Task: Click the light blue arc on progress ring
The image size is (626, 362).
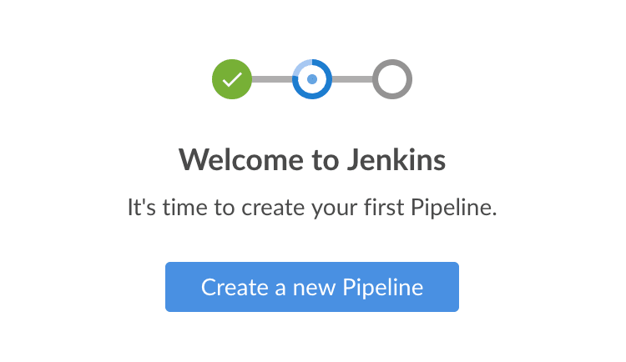Action: pos(301,68)
